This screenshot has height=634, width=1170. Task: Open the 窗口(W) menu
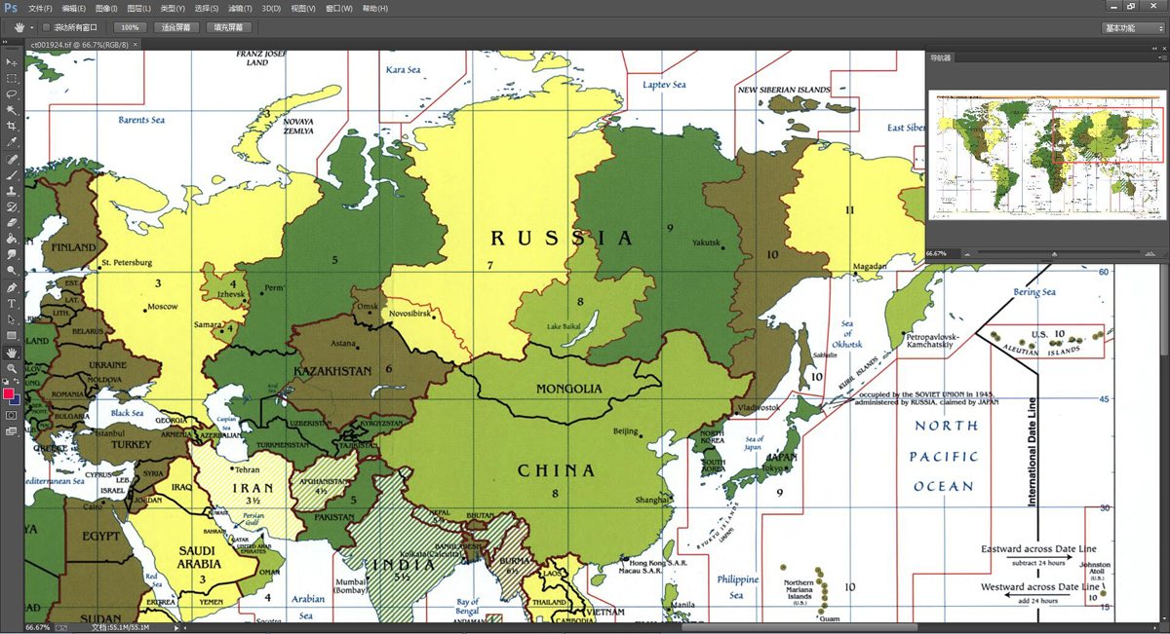point(338,9)
